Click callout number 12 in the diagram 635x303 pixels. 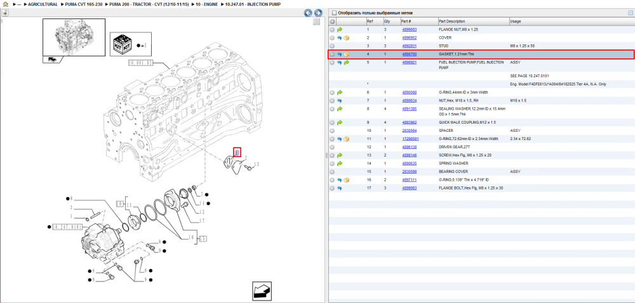pos(201,212)
